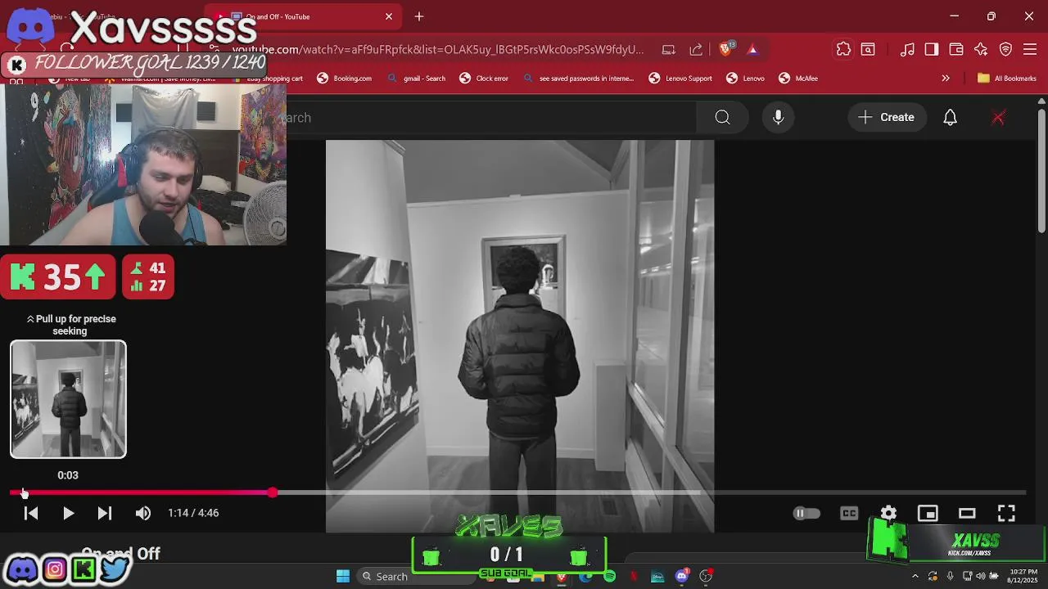Switch to miniplayer mode
Screen dimensions: 1048x589
click(928, 513)
